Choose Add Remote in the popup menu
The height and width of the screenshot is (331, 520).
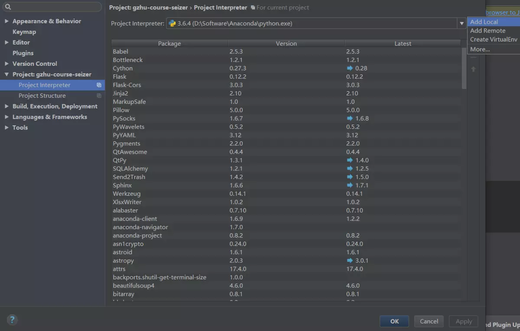coord(493,31)
